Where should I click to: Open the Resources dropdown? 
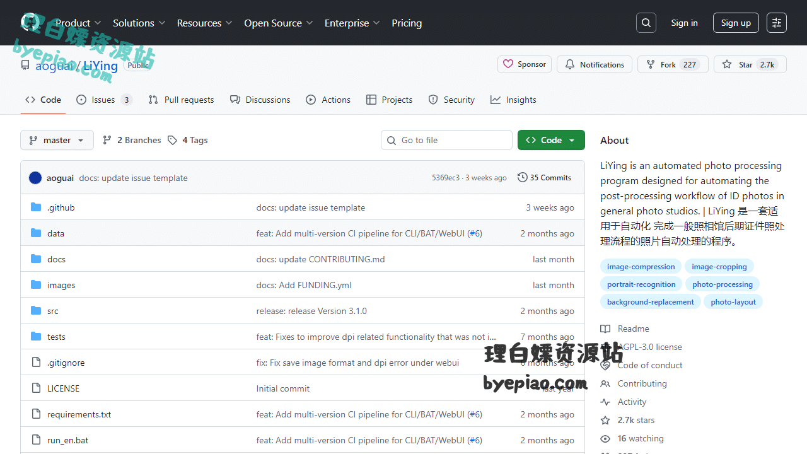[x=205, y=23]
